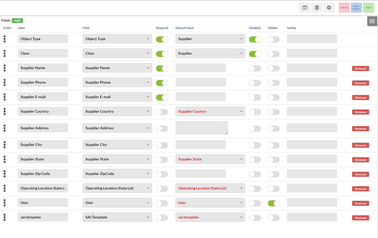
Task: Click the trash delete icon in the toolbar
Action: pyautogui.click(x=317, y=7)
